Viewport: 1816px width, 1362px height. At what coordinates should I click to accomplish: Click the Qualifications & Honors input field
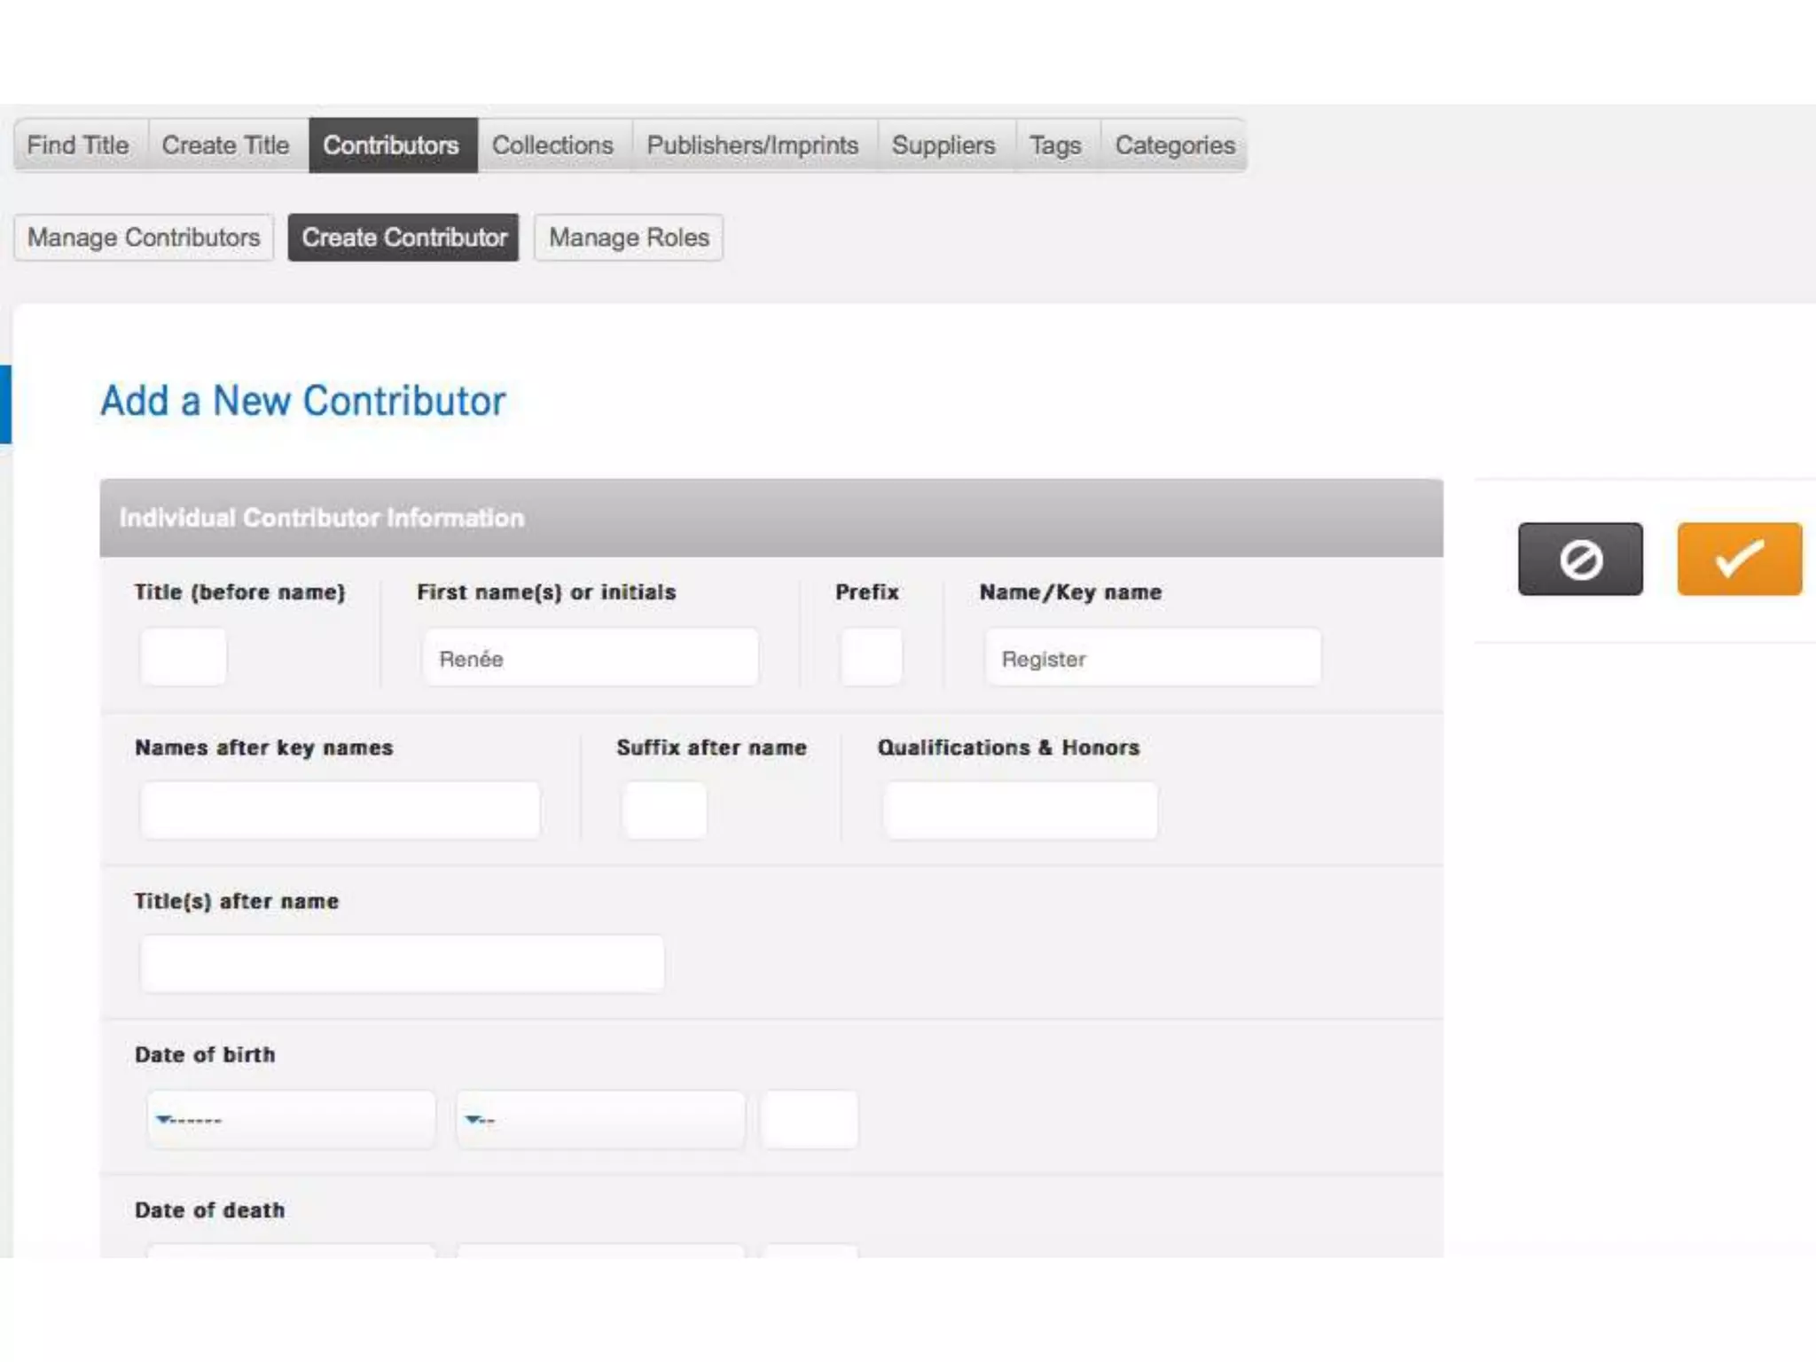1020,810
